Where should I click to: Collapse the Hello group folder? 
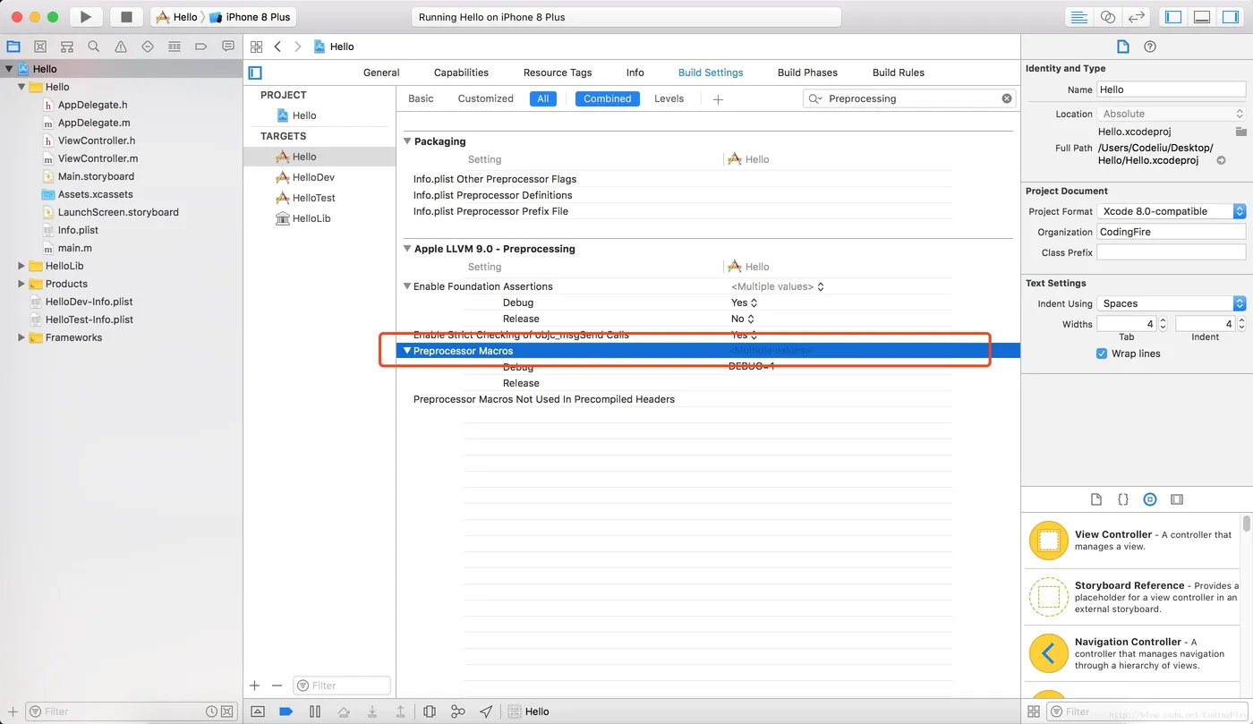pos(21,87)
